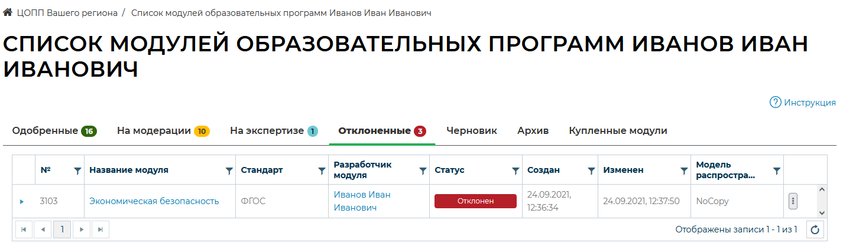This screenshot has width=843, height=246.
Task: Click filter icon in № column
Action: click(x=77, y=170)
